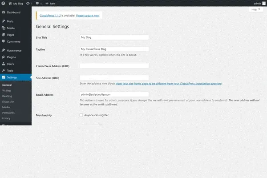Click the Please update now link
The height and width of the screenshot is (178, 267).
point(88,16)
